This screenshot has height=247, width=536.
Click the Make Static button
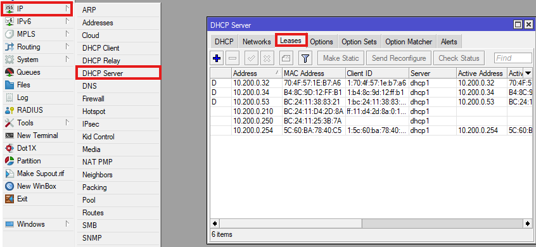pos(341,58)
